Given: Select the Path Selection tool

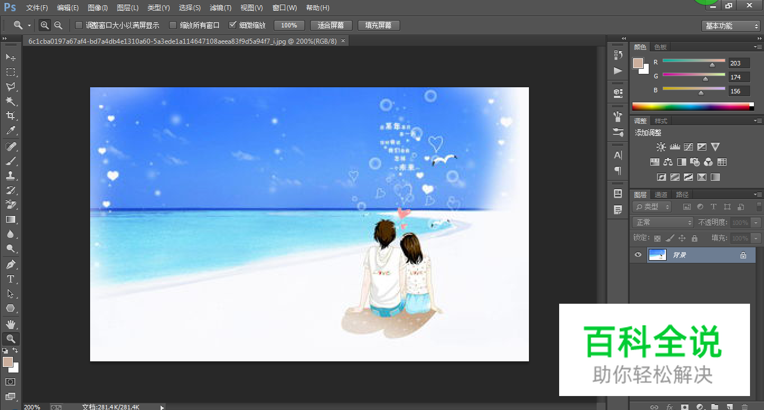Looking at the screenshot, I should [11, 293].
